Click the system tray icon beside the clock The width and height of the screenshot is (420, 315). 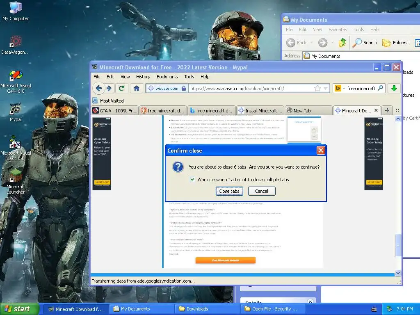pyautogui.click(x=389, y=309)
